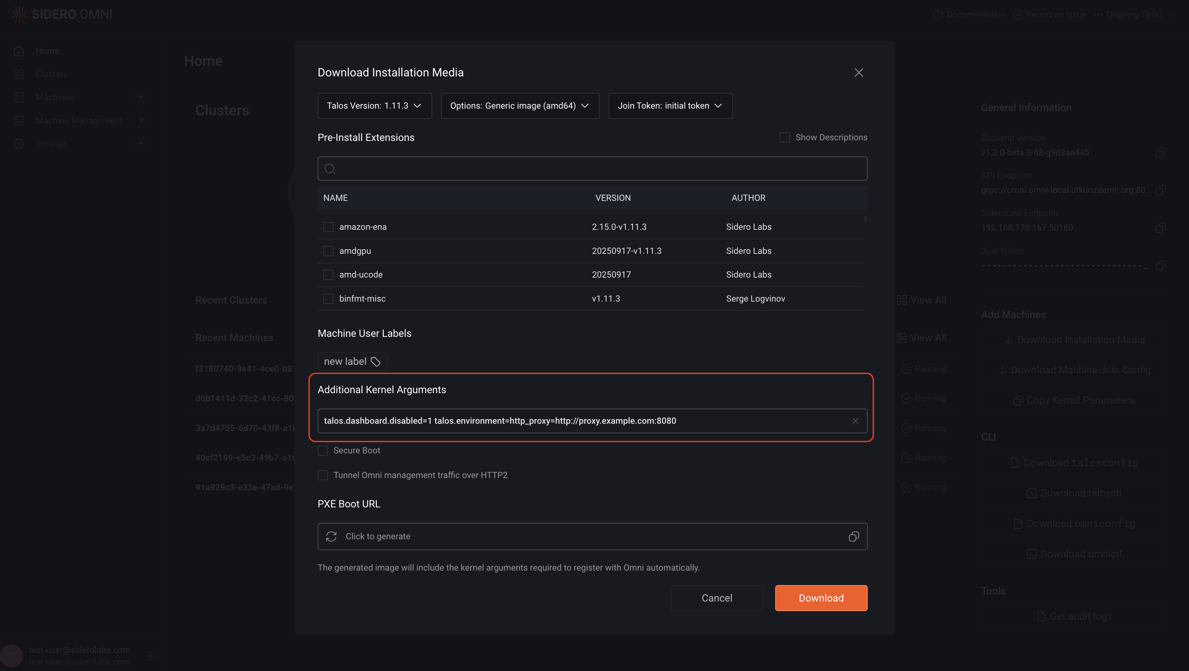1189x671 pixels.
Task: Enable Secure Boot
Action: tap(323, 450)
